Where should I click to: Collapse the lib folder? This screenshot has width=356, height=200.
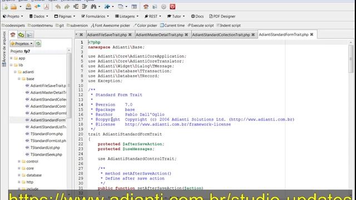11,65
